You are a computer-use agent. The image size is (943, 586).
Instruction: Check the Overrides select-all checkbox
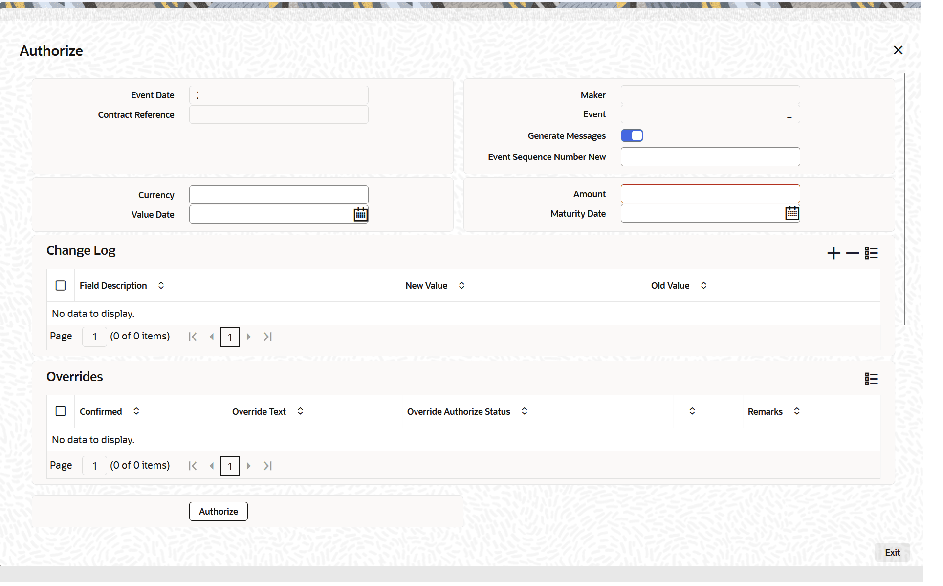coord(61,411)
